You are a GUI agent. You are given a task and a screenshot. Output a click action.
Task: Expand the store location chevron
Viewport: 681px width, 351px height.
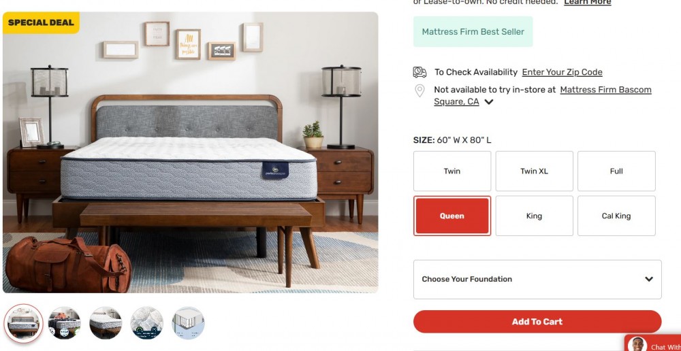[488, 102]
